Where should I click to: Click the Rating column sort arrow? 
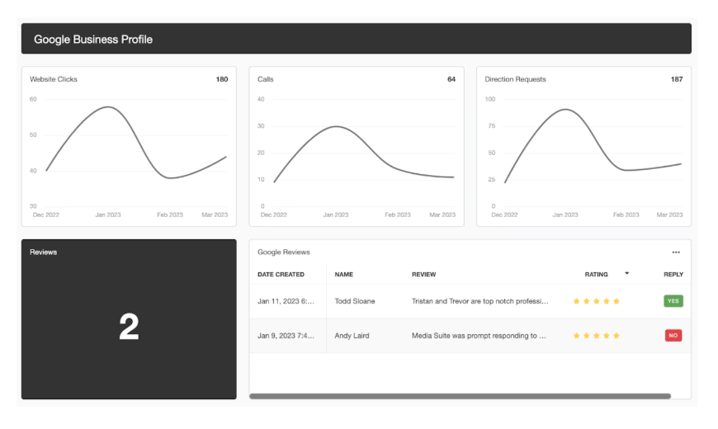(626, 274)
